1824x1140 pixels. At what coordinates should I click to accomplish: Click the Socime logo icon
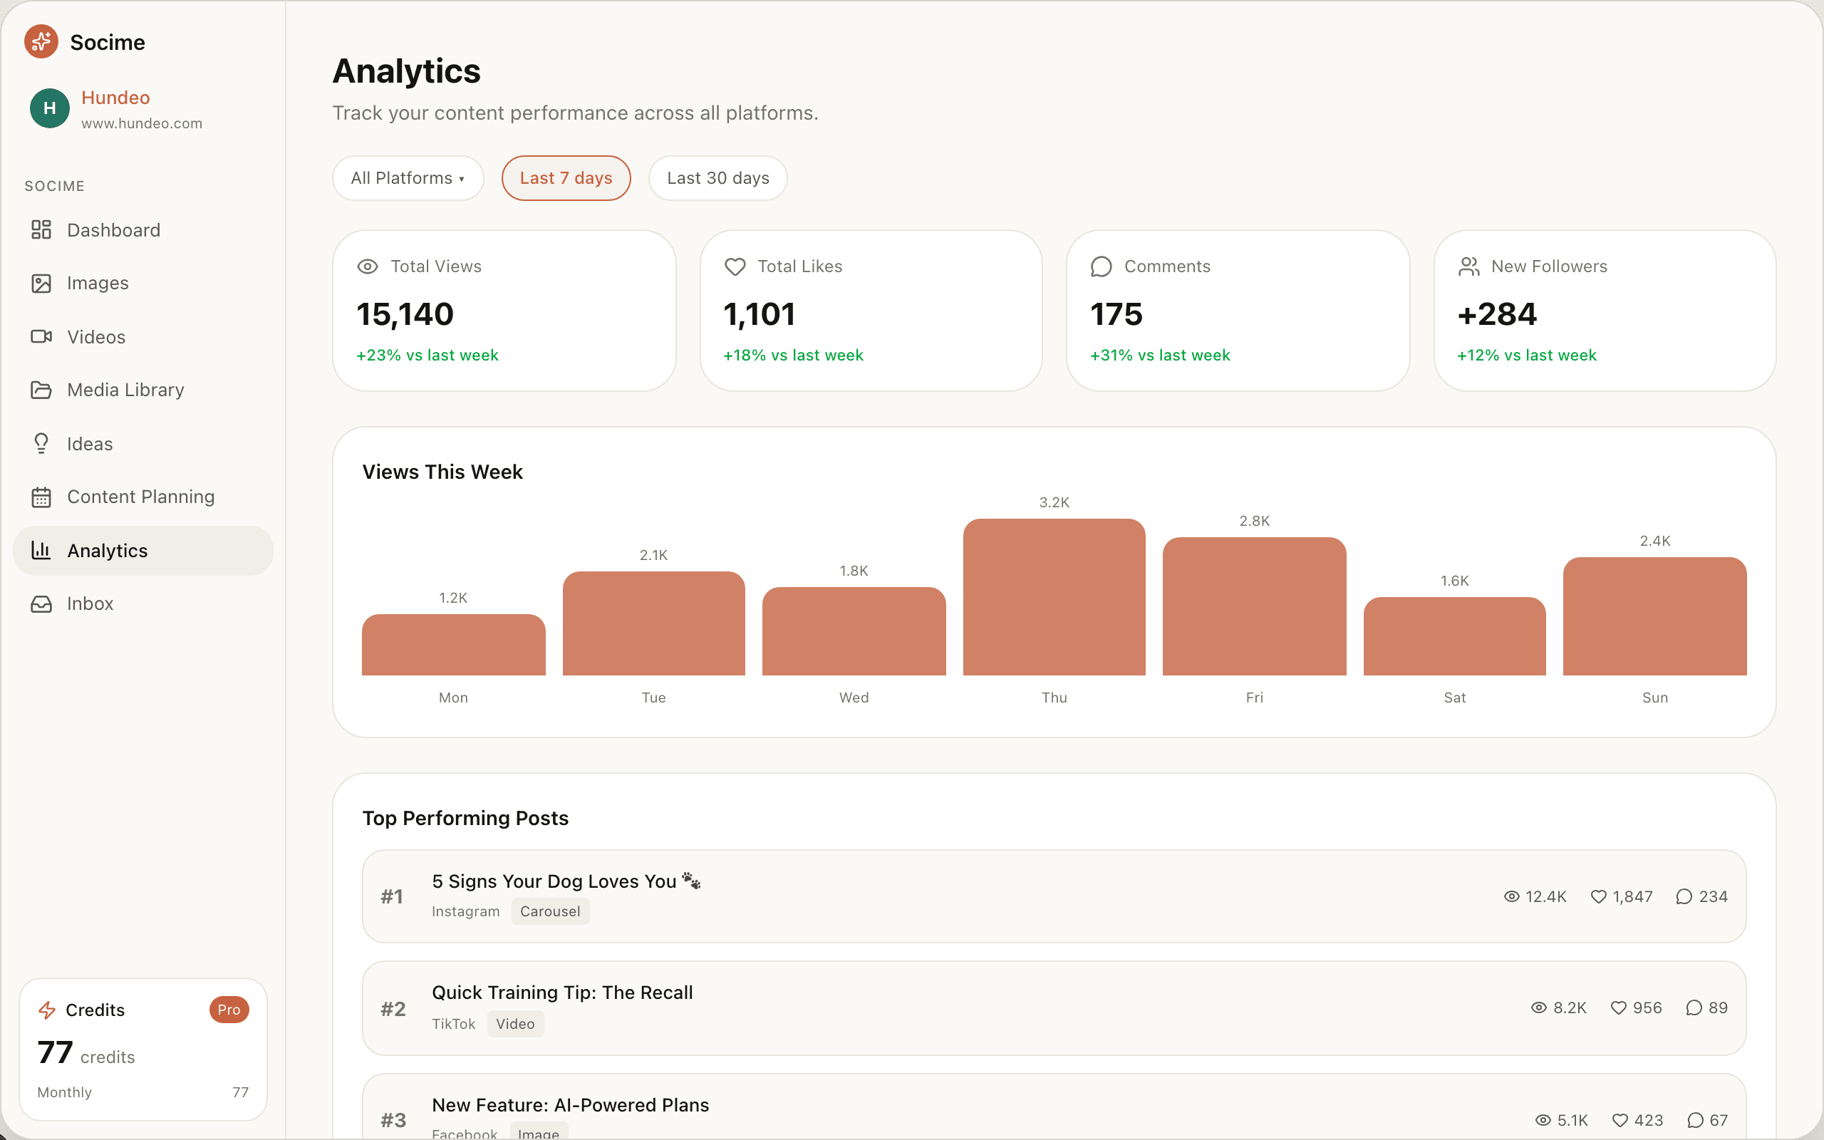(x=41, y=41)
